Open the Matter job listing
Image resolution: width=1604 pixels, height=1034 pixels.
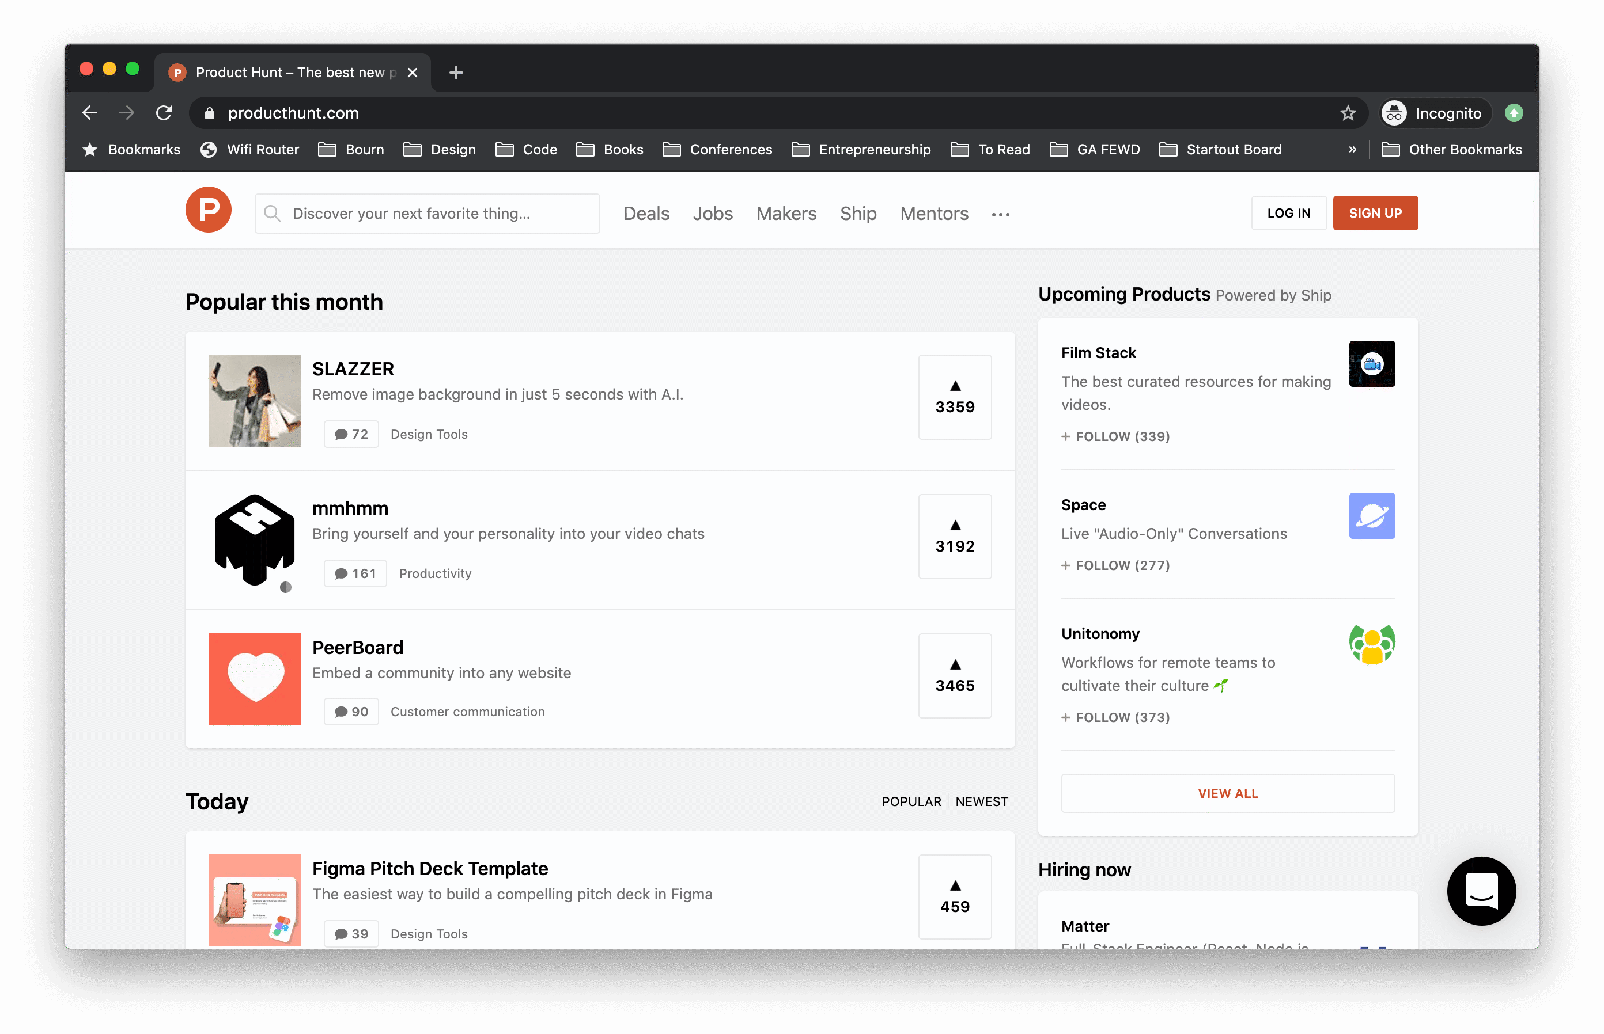[1084, 926]
